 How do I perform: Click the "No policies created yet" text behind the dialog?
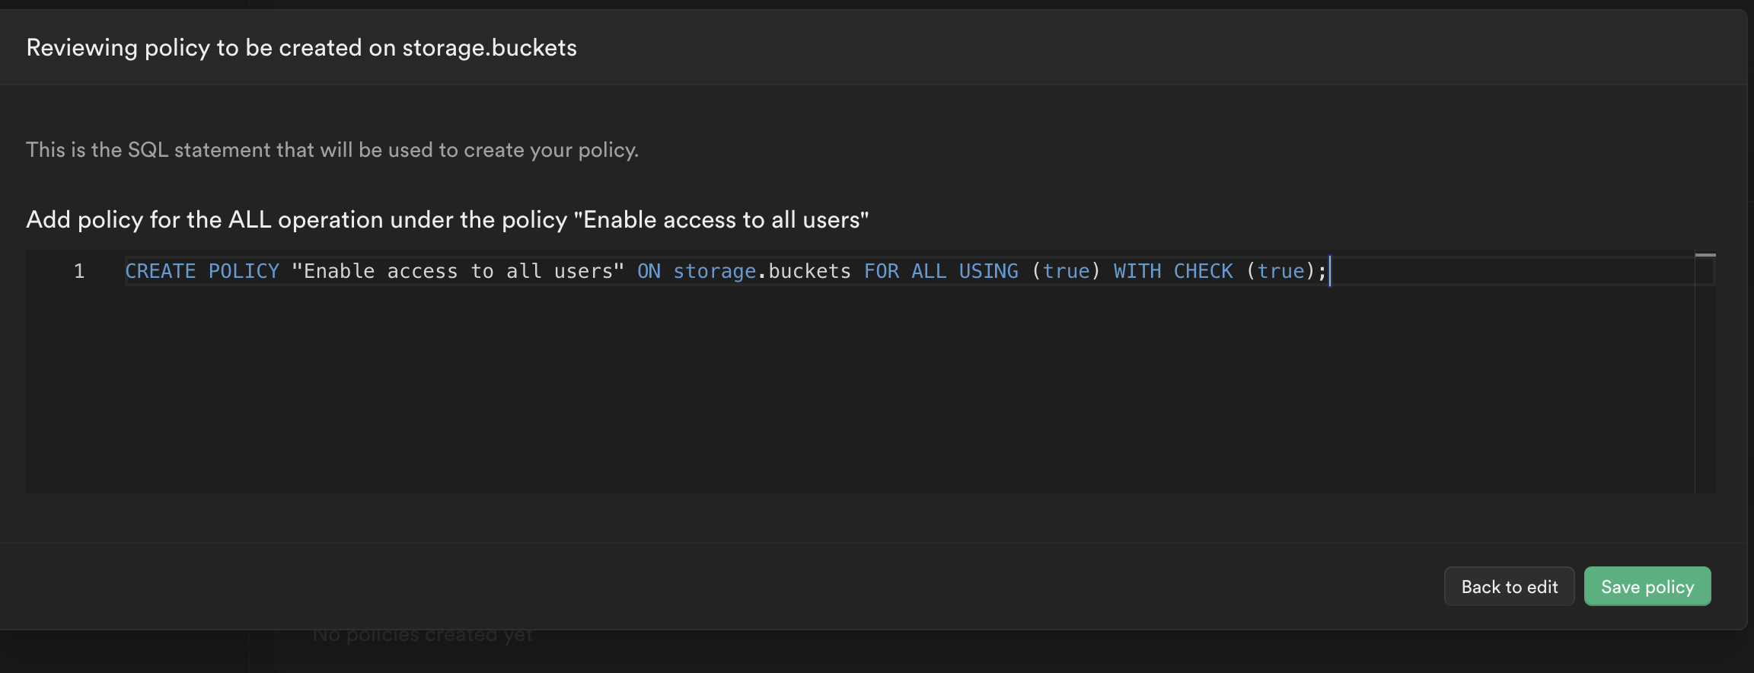tap(423, 633)
